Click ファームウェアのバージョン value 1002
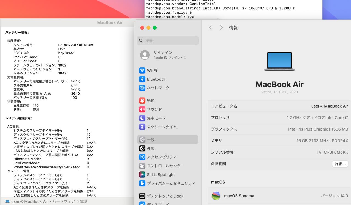This screenshot has width=351, height=205. 62,65
